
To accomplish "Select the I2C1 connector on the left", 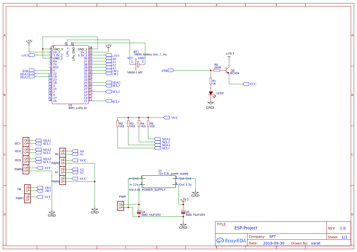I will click(x=26, y=141).
